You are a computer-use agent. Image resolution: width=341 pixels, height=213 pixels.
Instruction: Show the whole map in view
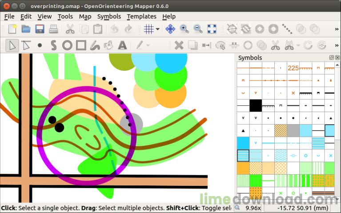pos(212,29)
